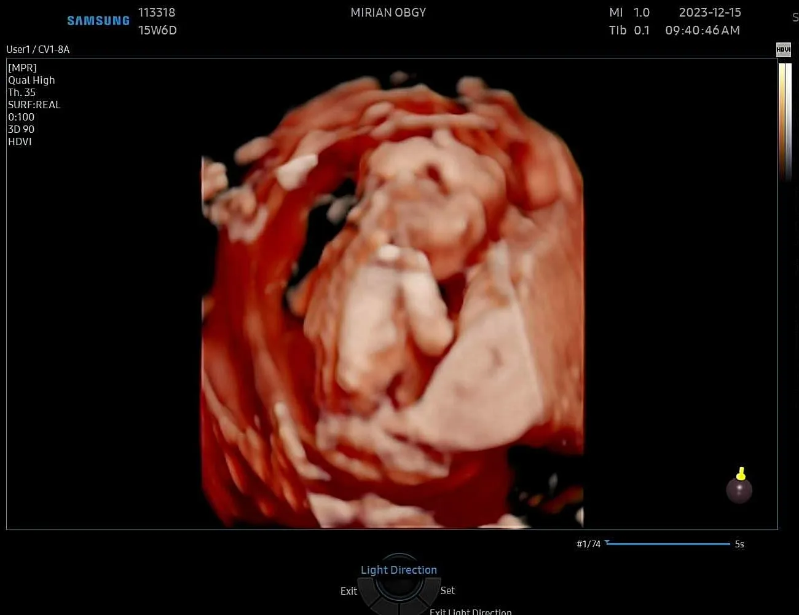Screen dimensions: 799x615
Task: Click the MIRIAN OBGY clinic name
Action: click(388, 12)
